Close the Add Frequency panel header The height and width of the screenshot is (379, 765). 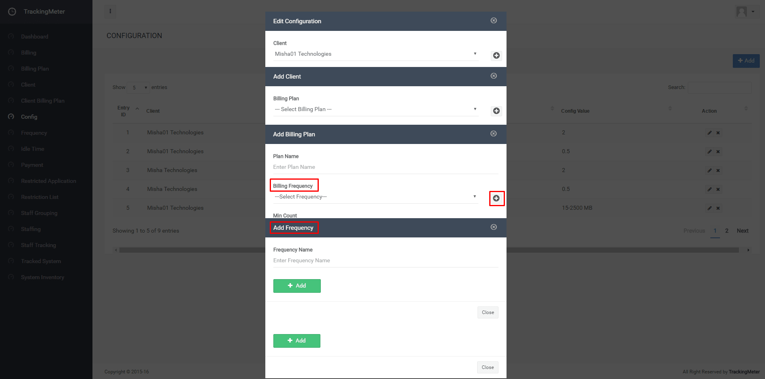(x=494, y=227)
